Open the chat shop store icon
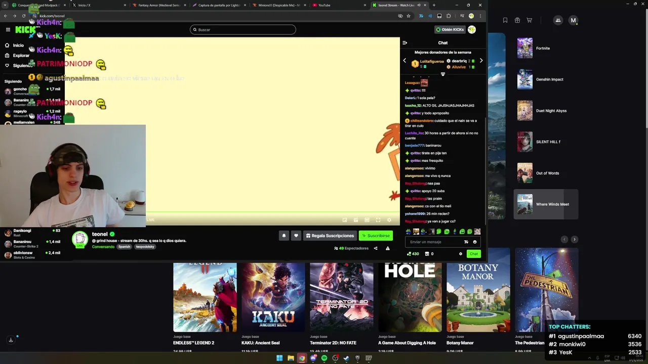 tap(427, 254)
